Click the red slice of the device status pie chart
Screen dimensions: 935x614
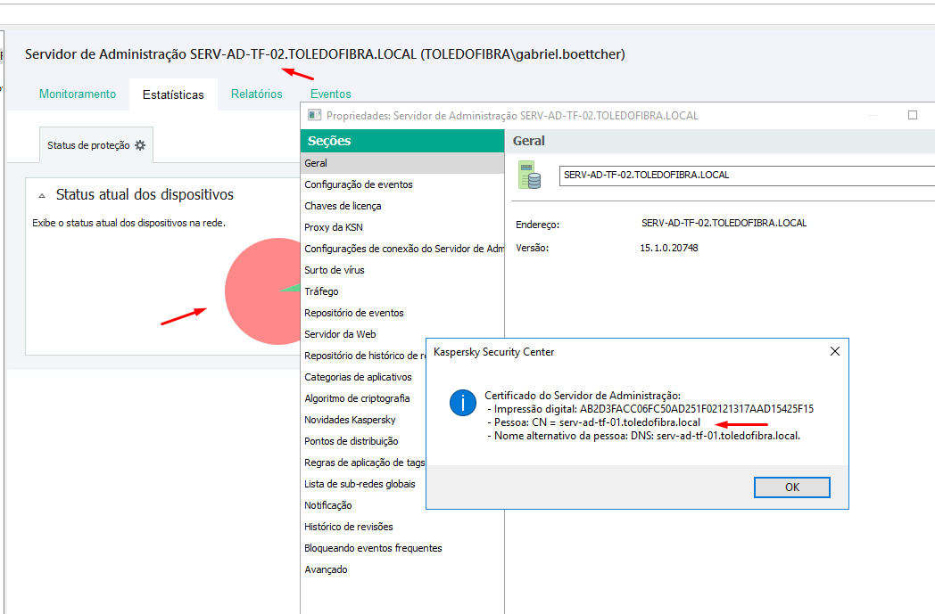[x=256, y=291]
